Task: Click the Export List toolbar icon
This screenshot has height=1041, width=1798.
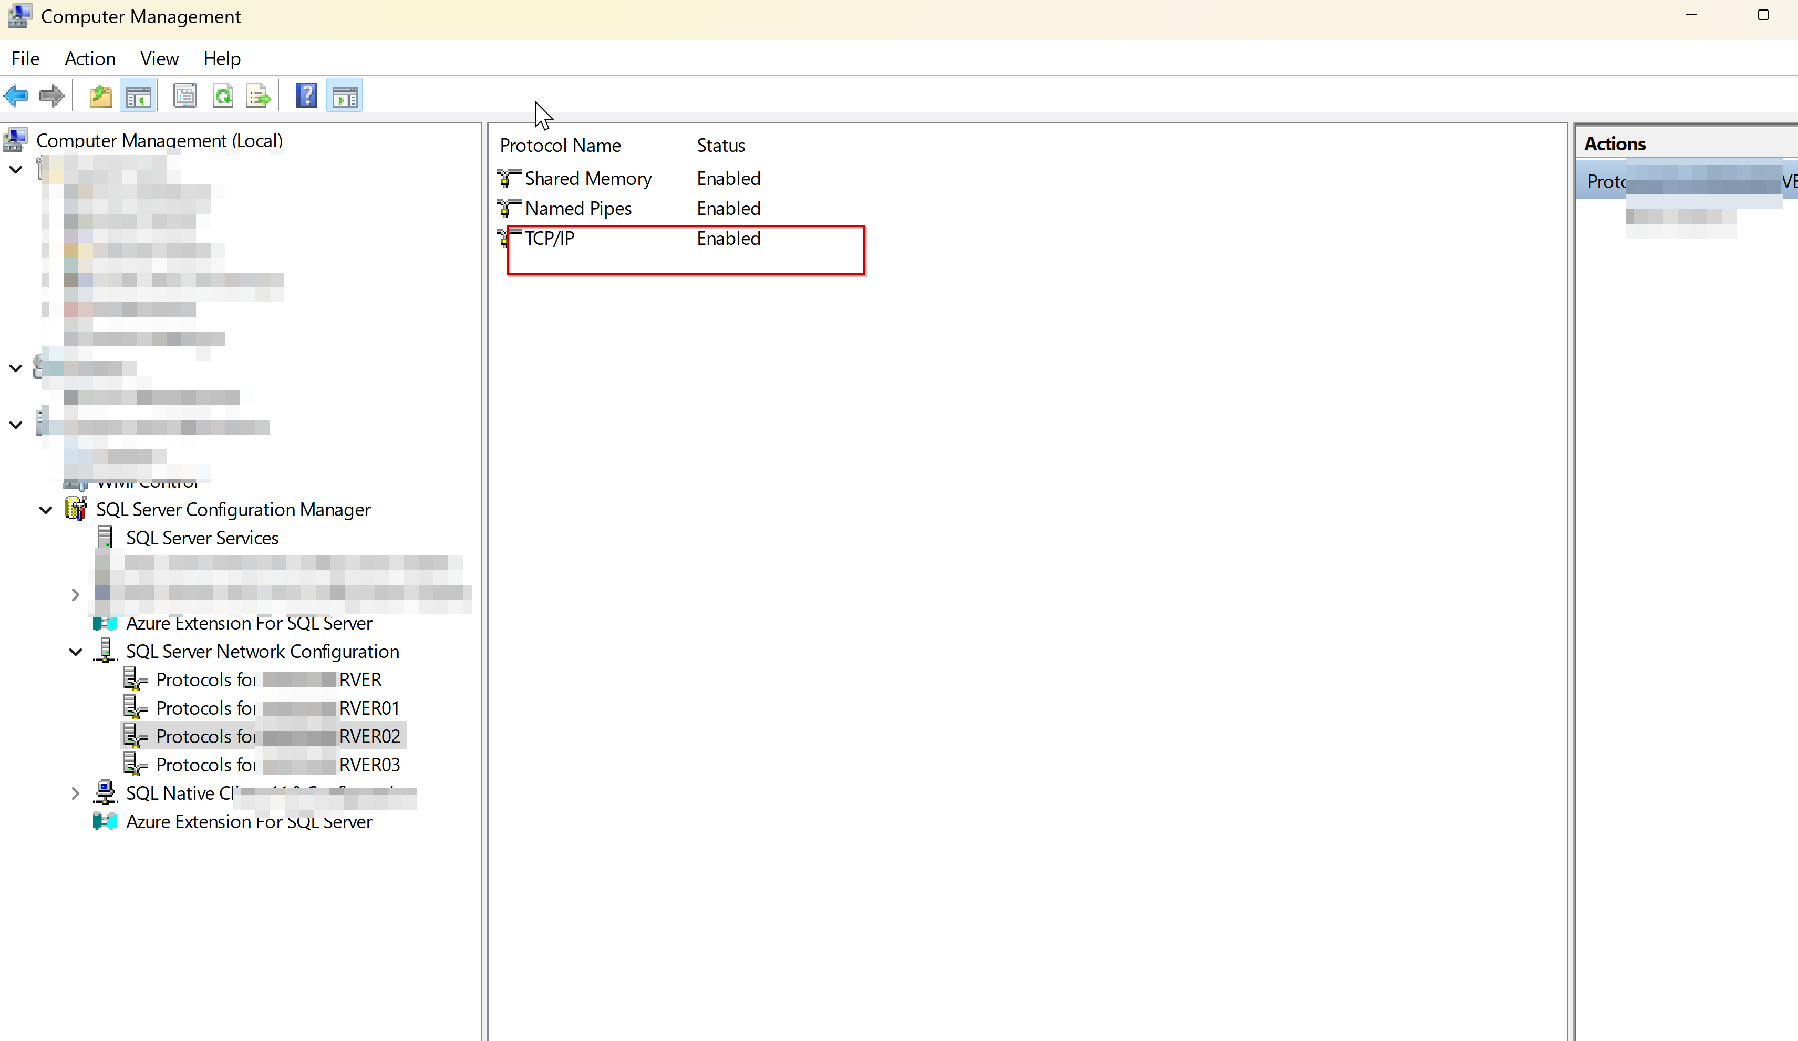Action: (257, 96)
